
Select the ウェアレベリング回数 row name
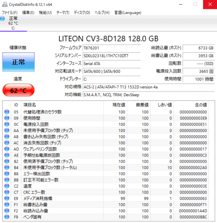tap(40, 149)
